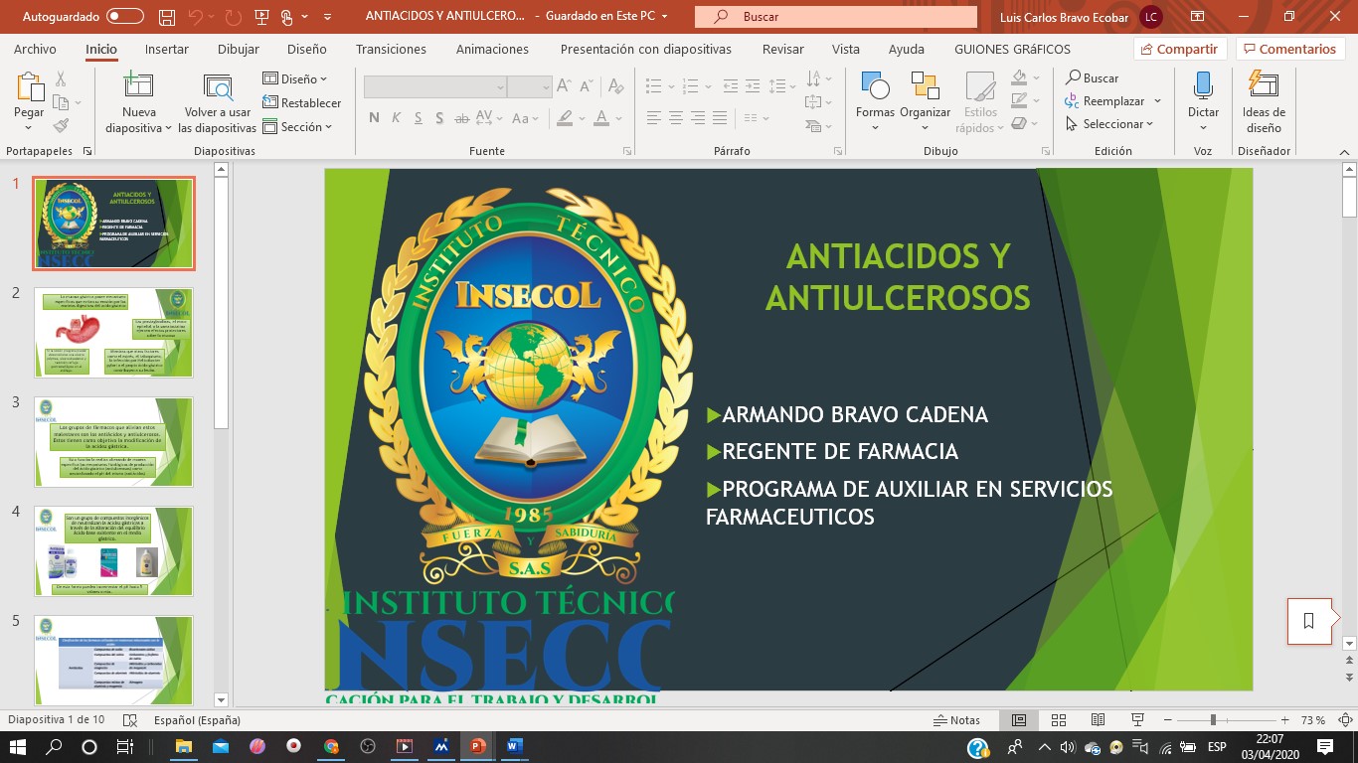Click spell check icon in status bar

(129, 720)
